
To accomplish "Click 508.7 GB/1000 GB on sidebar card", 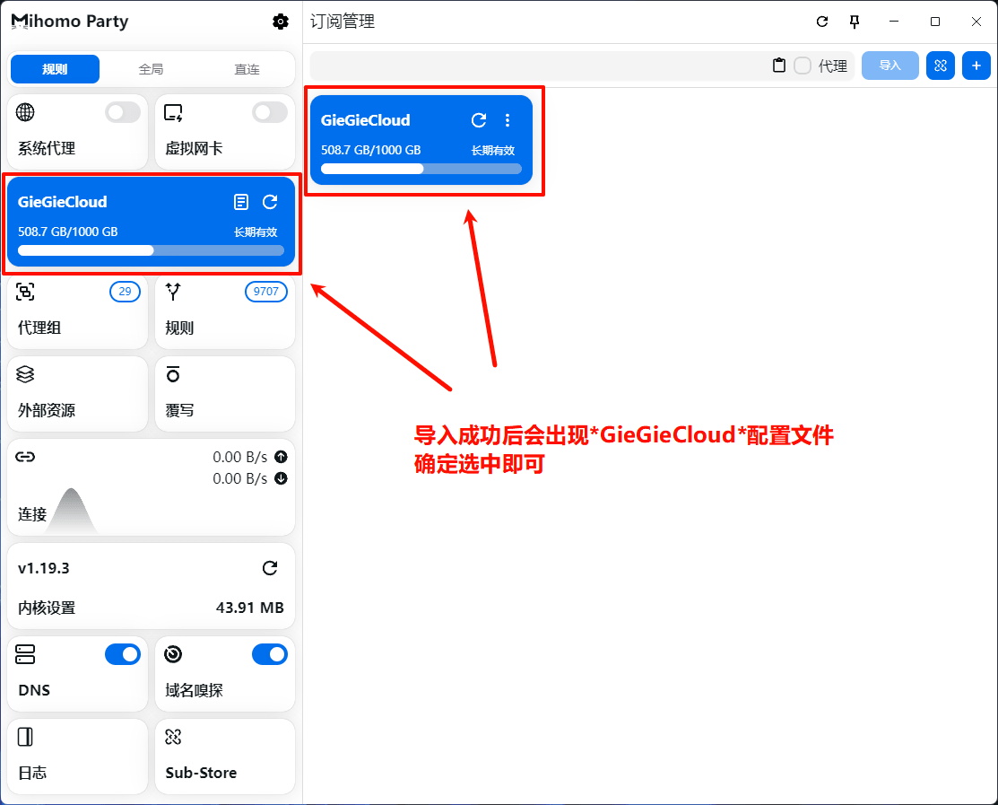I will pos(67,232).
